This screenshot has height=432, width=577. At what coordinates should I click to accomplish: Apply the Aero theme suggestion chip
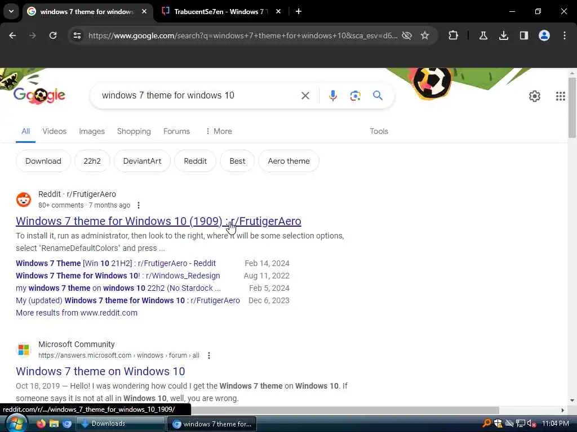[288, 161]
